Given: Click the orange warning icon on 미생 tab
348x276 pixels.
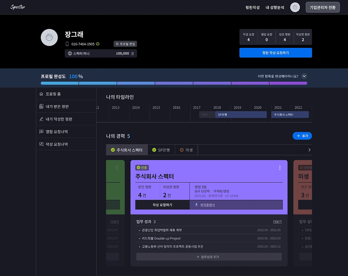Looking at the screenshot, I should [x=182, y=150].
